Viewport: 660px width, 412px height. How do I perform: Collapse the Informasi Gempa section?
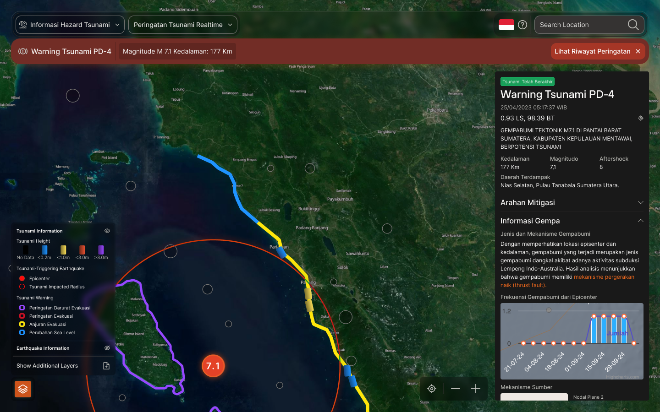tap(640, 221)
